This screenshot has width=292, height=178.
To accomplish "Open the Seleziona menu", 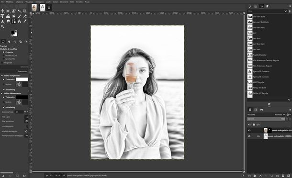I will (x=19, y=2).
